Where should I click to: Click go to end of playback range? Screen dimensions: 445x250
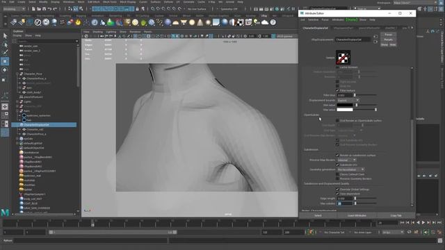pos(439,223)
